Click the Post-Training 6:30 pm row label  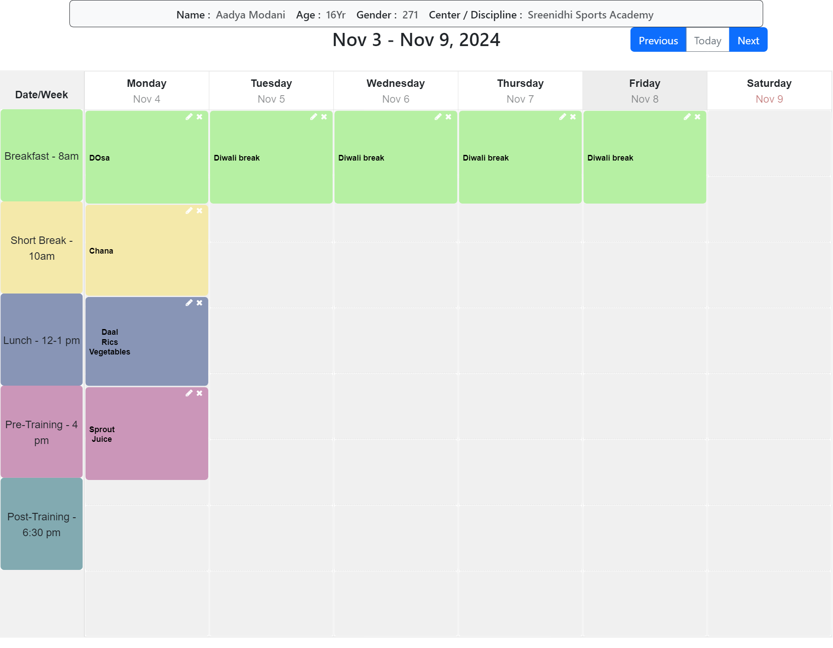coord(42,524)
